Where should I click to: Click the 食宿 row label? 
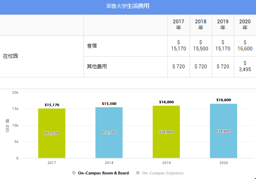[x=92, y=46]
